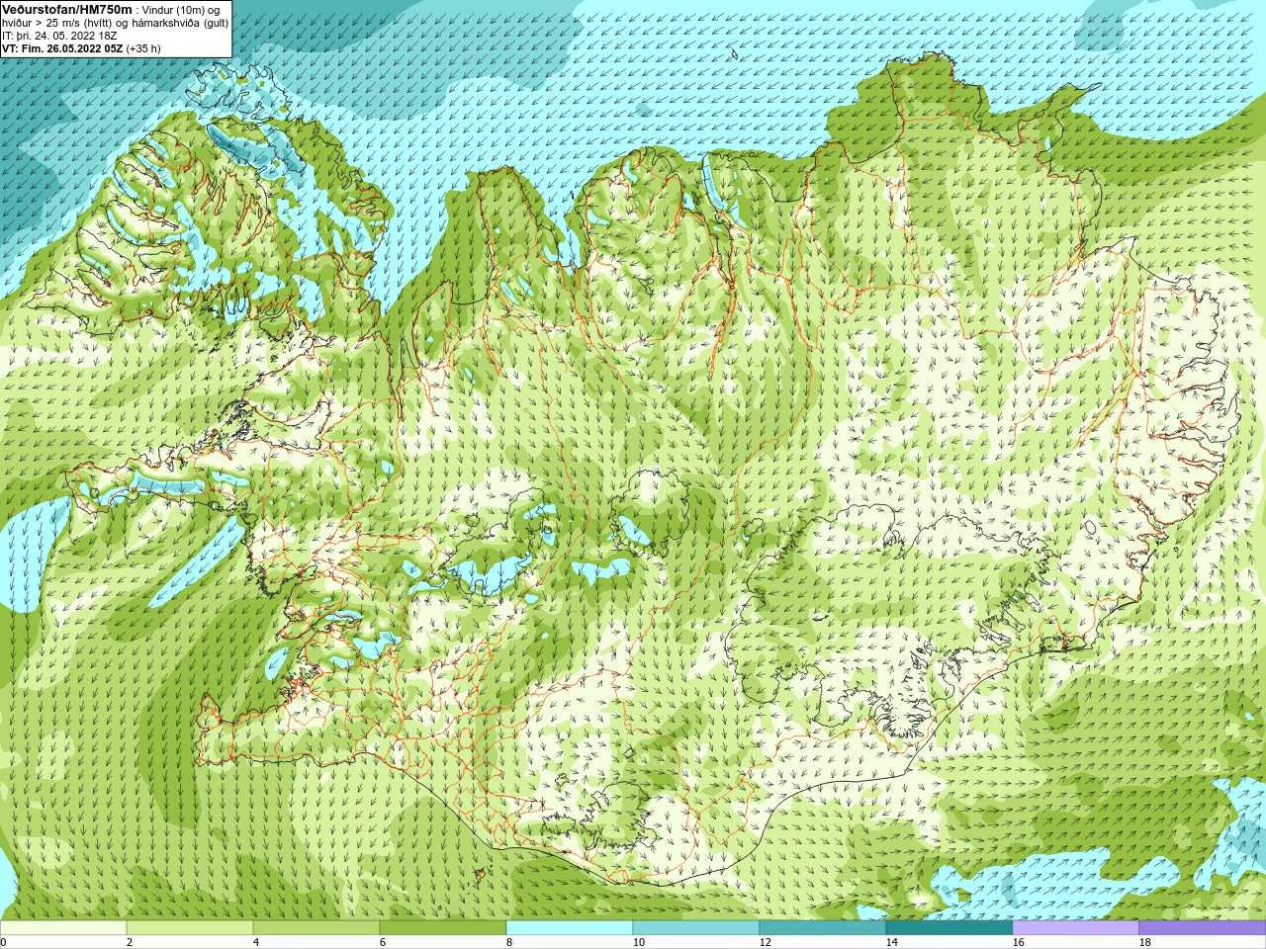
Task: Click the light cyan 8–10 m/s legend swatch
Action: pos(570,928)
